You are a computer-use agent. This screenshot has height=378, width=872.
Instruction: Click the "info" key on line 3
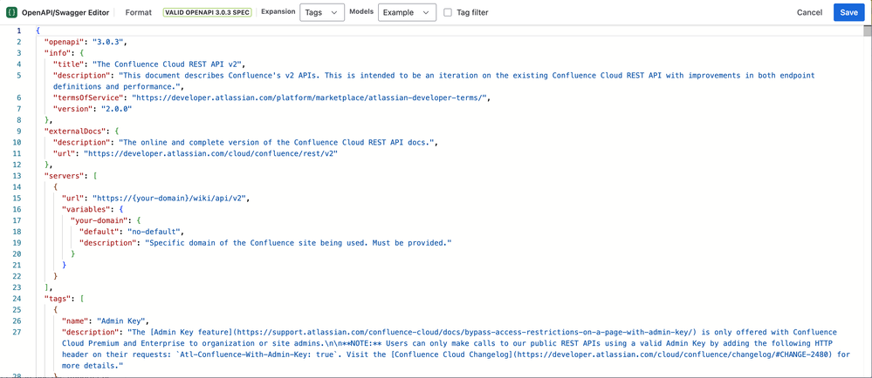pos(58,53)
